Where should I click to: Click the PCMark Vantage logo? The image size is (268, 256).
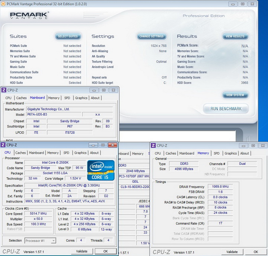pos(29,15)
